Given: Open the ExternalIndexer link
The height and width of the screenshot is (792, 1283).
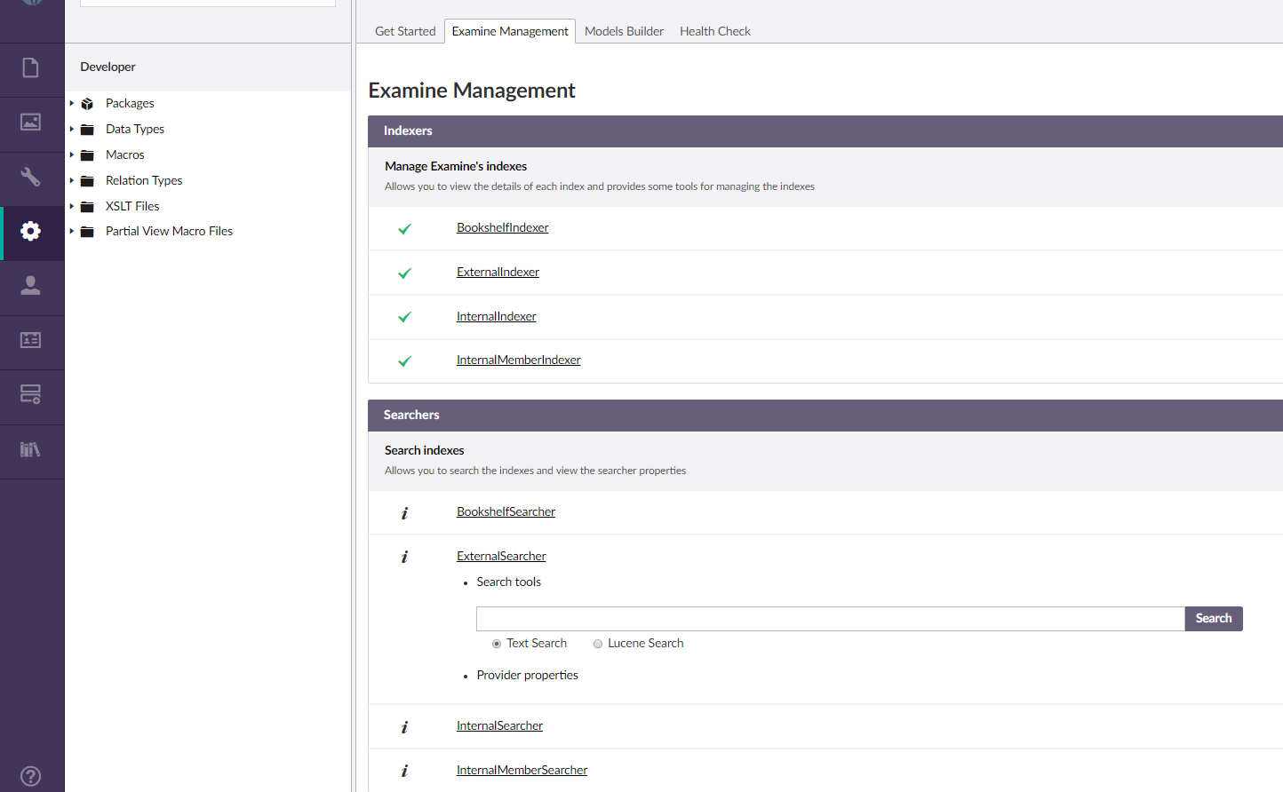Looking at the screenshot, I should [x=498, y=272].
